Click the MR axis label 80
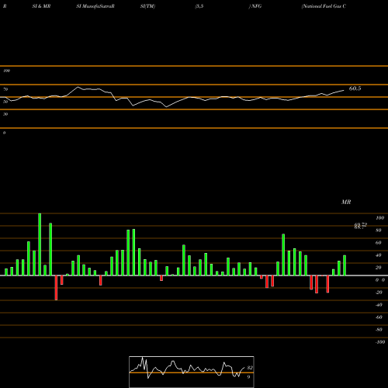The width and height of the screenshot is (388, 388). (x=379, y=230)
